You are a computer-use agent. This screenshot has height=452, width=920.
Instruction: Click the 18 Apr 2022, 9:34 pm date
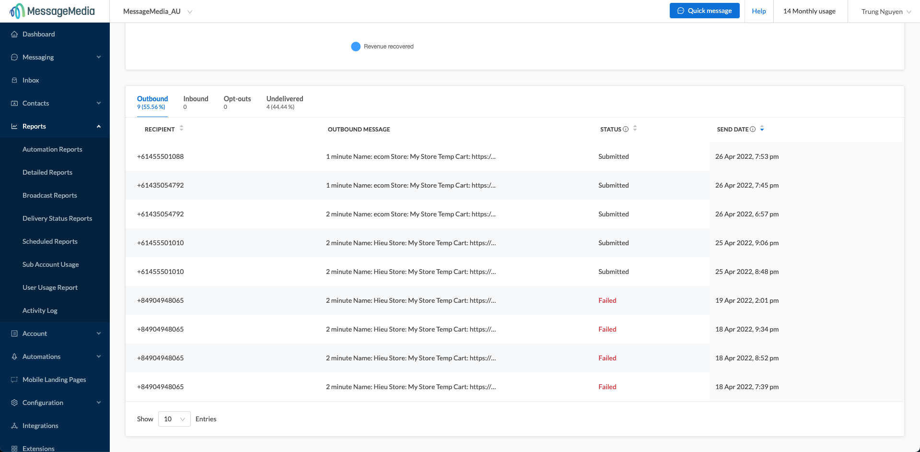click(x=747, y=329)
